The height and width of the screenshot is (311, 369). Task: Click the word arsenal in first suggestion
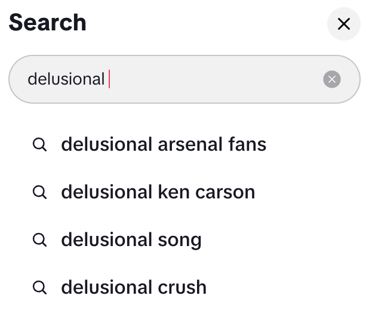click(x=190, y=144)
